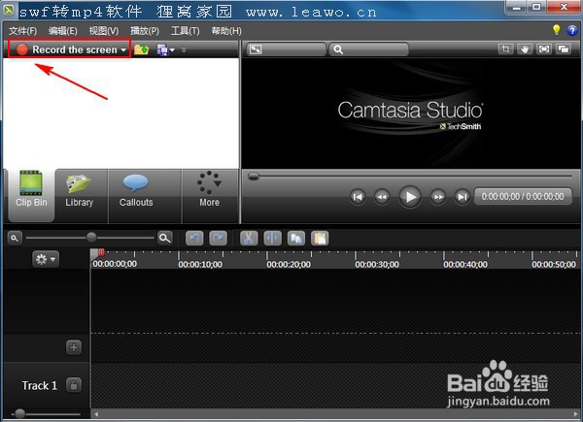Toggle the Track 1 lock icon

(74, 385)
